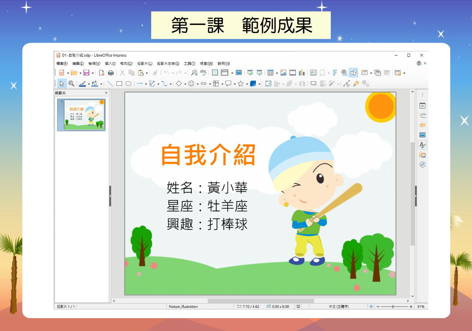Image resolution: width=472 pixels, height=331 pixels.
Task: Click the Insert Hyperlink globe icon
Action: point(344,73)
